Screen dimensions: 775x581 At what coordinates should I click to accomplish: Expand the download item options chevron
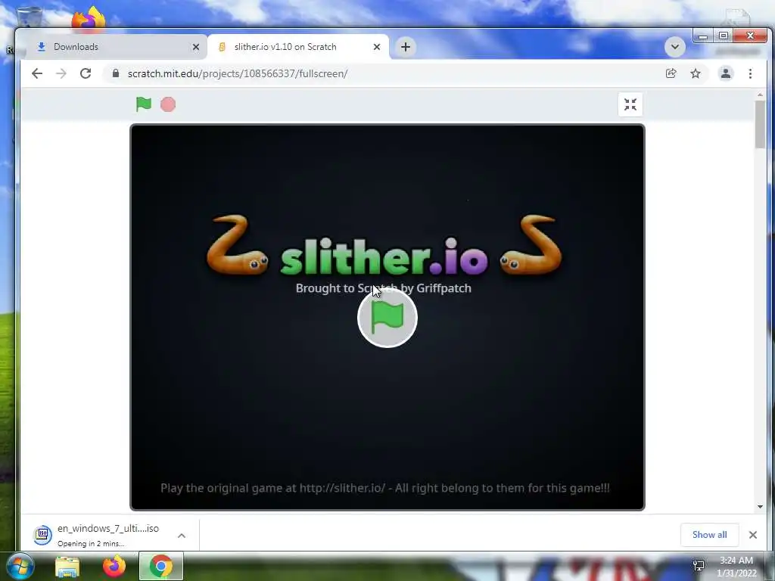(182, 535)
